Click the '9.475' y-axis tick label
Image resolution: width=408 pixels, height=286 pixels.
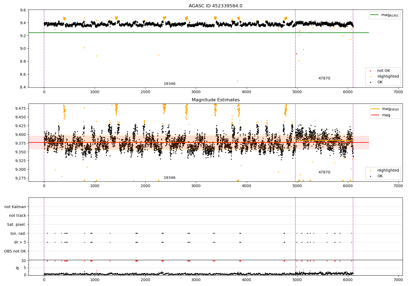[20, 108]
